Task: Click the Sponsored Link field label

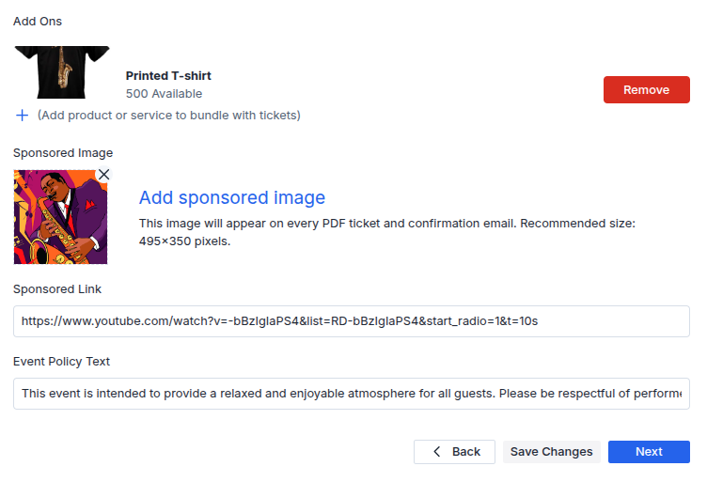Action: pyautogui.click(x=56, y=289)
